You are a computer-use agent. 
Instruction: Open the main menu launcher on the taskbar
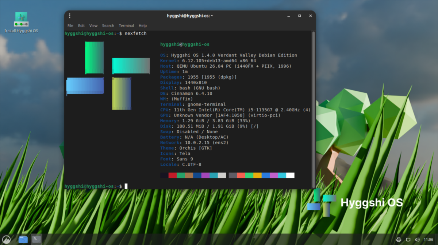pyautogui.click(x=6, y=239)
